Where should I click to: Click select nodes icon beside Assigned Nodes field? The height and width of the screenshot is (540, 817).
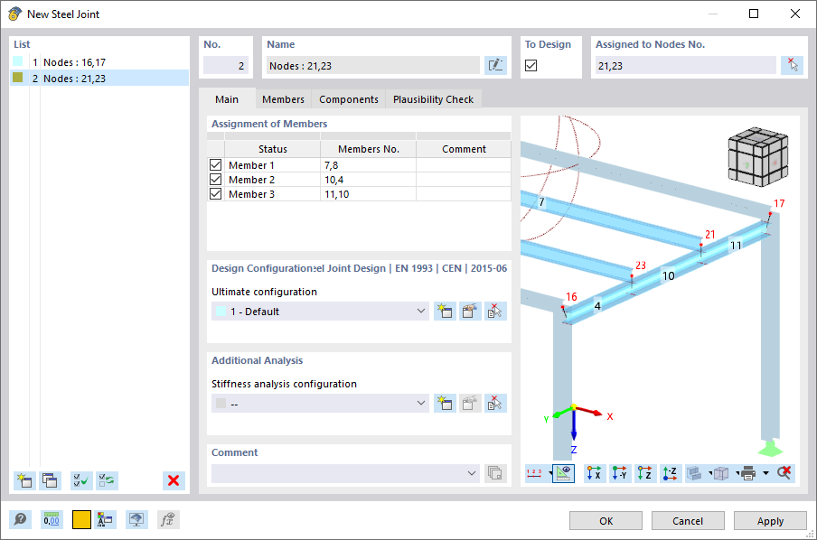coord(792,66)
